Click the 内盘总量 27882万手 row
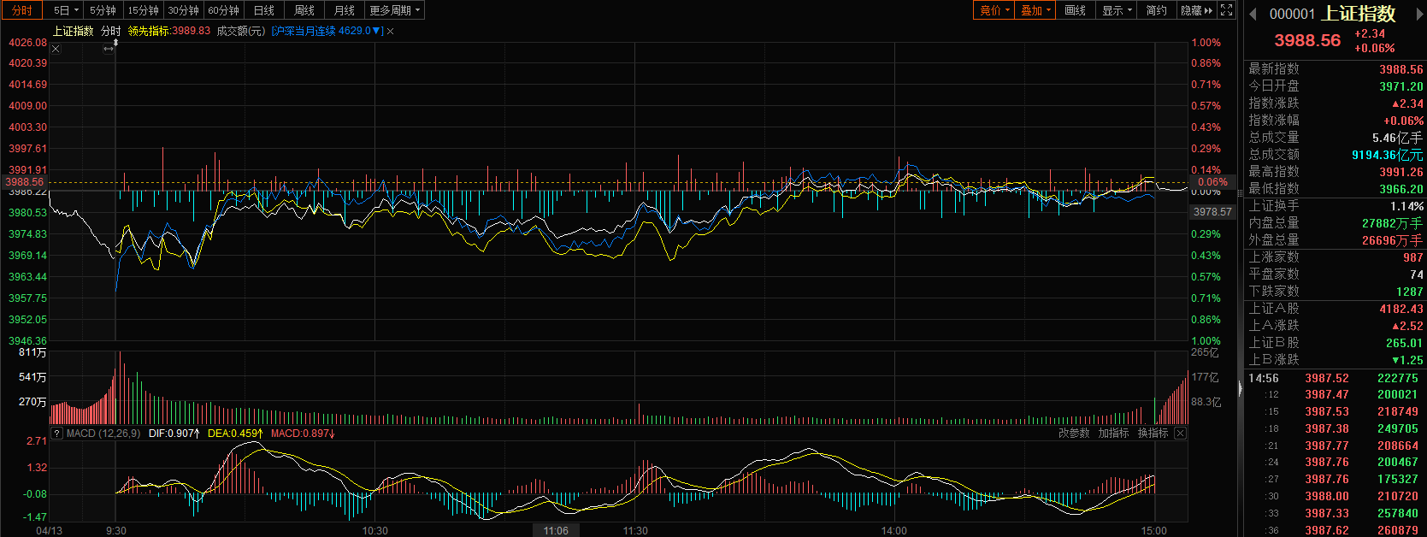 point(1336,223)
